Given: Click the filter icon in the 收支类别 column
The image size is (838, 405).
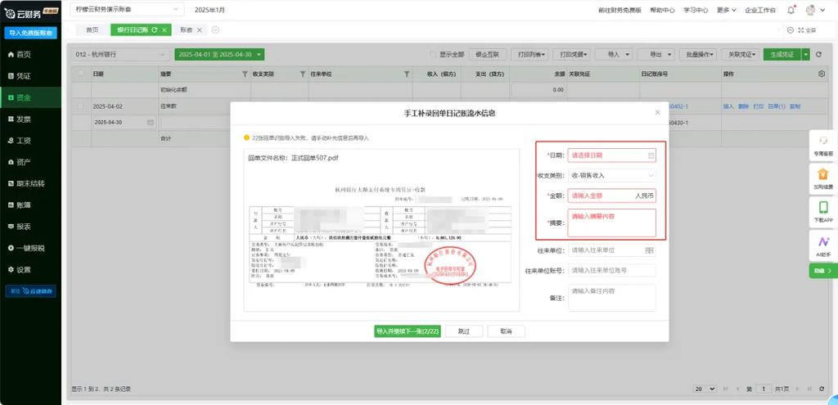Looking at the screenshot, I should 303,74.
